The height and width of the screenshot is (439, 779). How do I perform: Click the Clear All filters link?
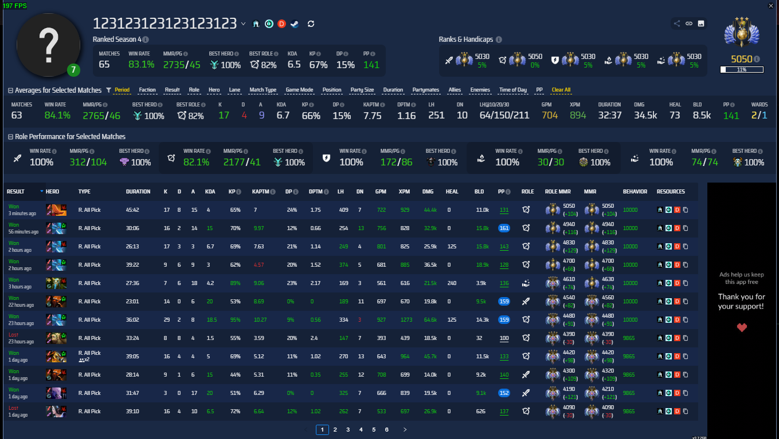(561, 90)
